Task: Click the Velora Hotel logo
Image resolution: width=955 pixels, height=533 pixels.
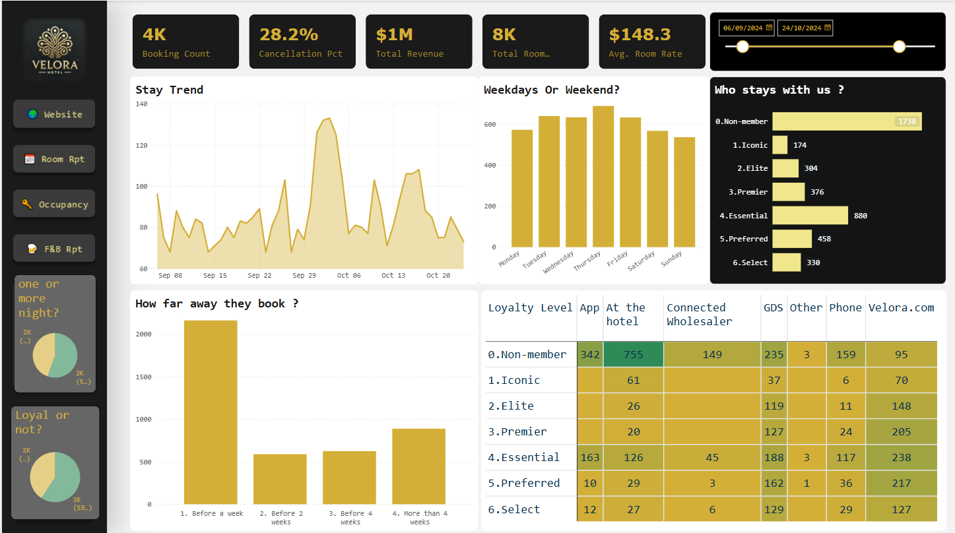Action: [55, 49]
